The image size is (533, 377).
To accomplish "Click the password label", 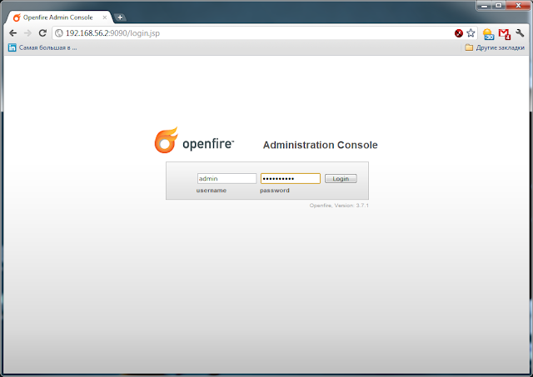I will tap(275, 191).
